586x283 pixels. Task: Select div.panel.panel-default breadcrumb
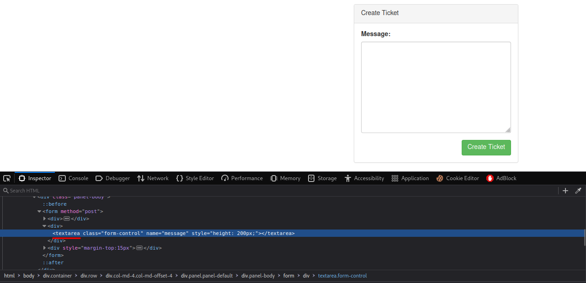207,276
